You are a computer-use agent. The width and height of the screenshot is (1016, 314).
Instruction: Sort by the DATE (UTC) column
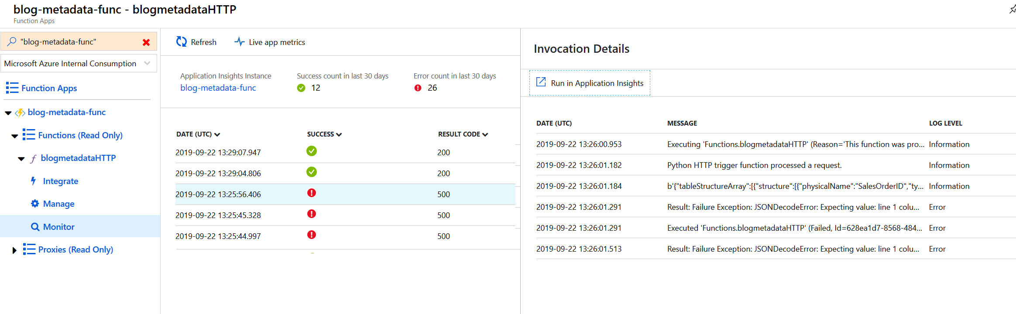point(198,134)
